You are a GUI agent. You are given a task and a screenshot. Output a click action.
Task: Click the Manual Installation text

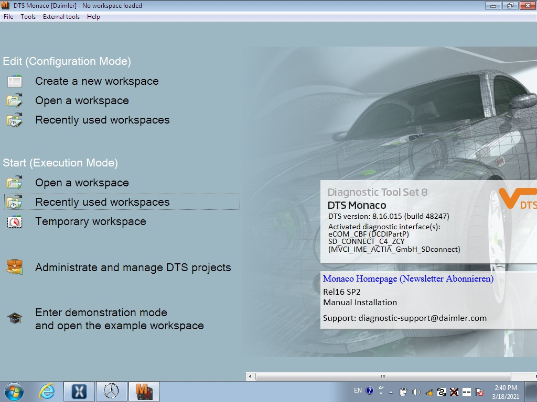click(360, 303)
